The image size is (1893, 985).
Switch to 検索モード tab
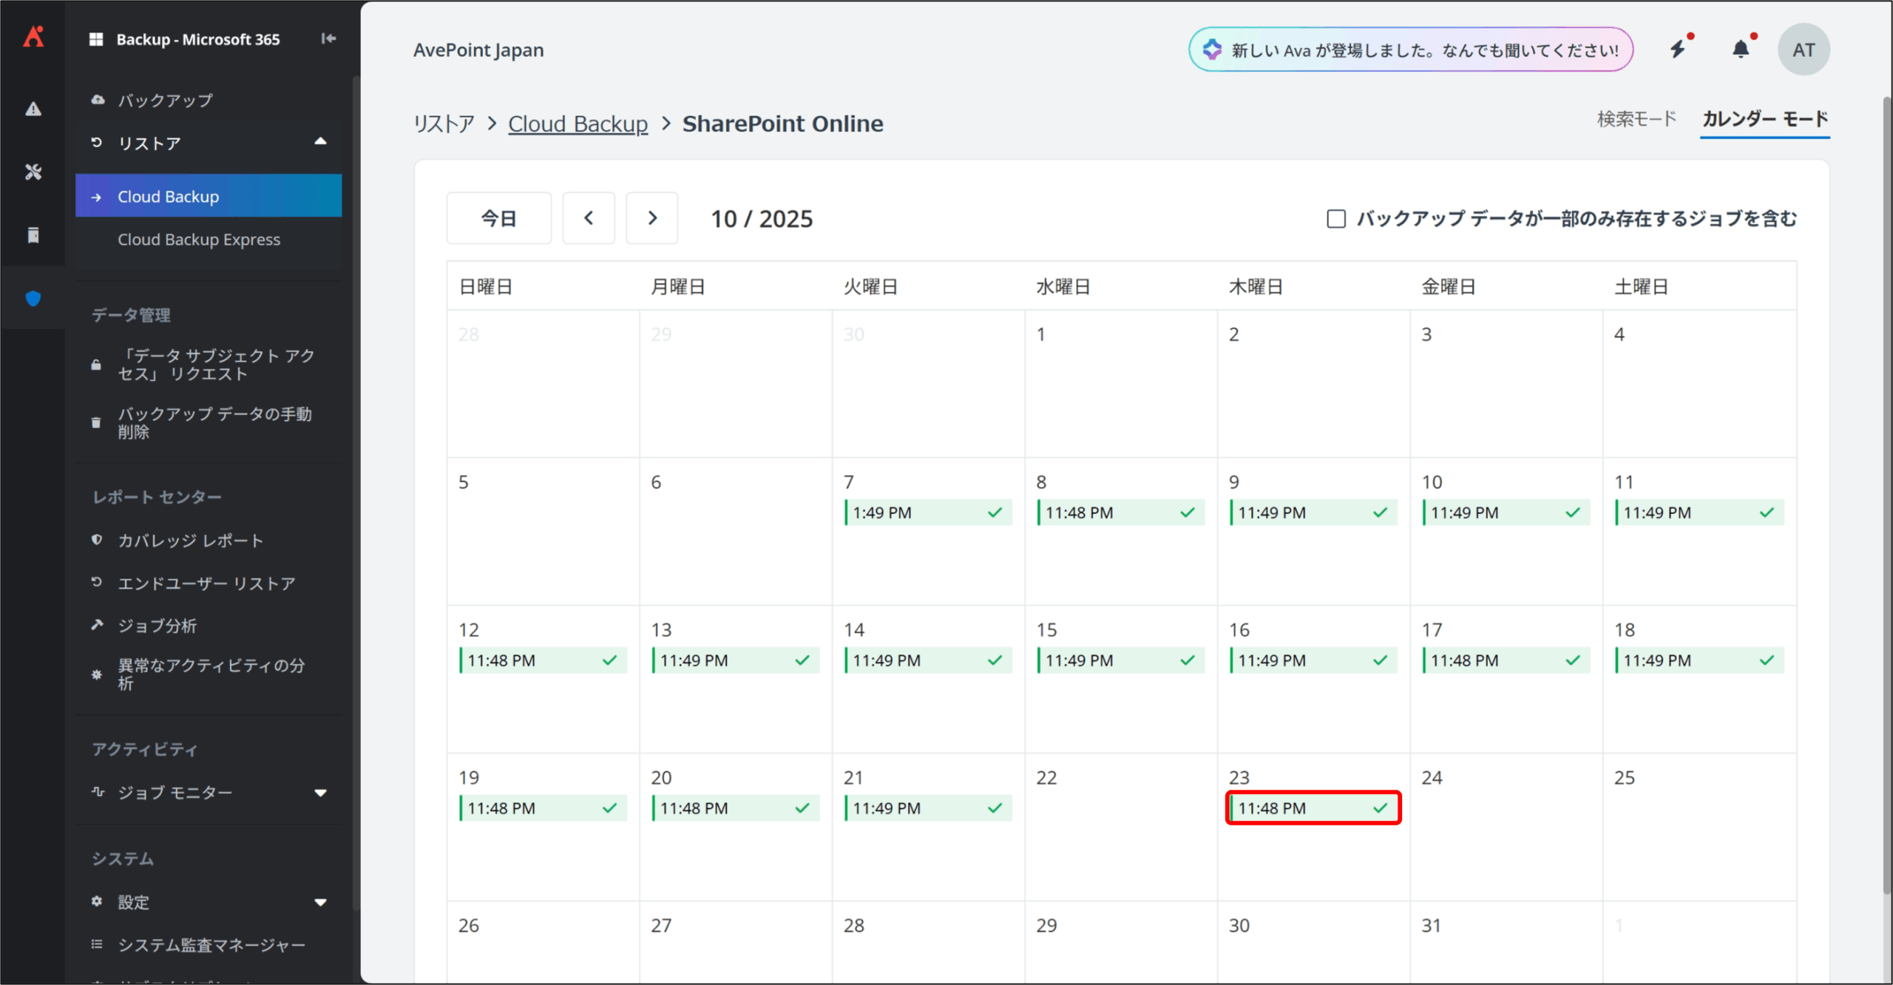click(x=1636, y=119)
